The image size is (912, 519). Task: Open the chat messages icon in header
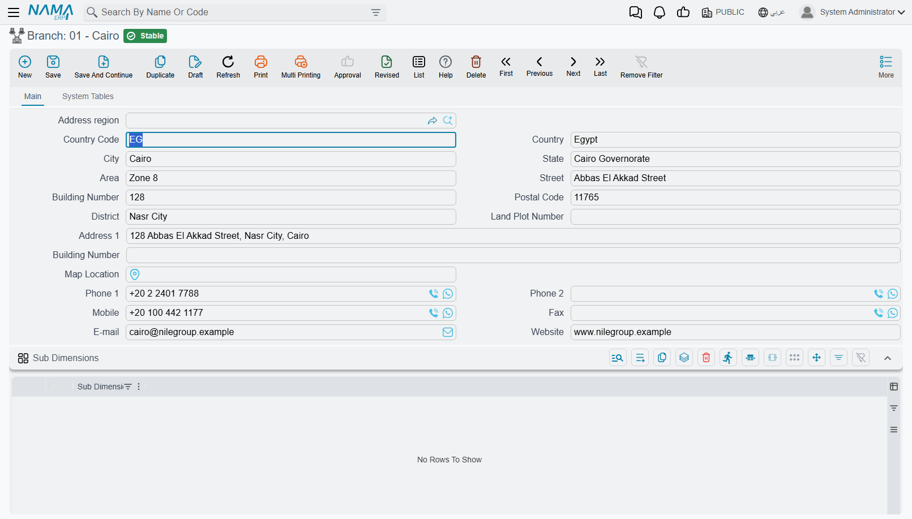(x=636, y=12)
